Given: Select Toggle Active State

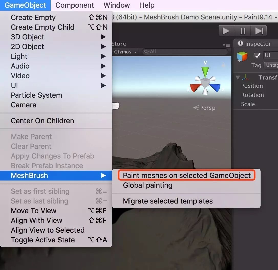Looking at the screenshot, I should click(56, 240).
